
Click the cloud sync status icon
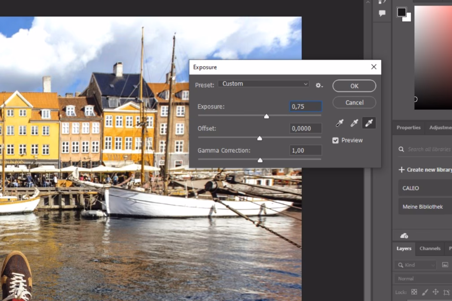[404, 236]
